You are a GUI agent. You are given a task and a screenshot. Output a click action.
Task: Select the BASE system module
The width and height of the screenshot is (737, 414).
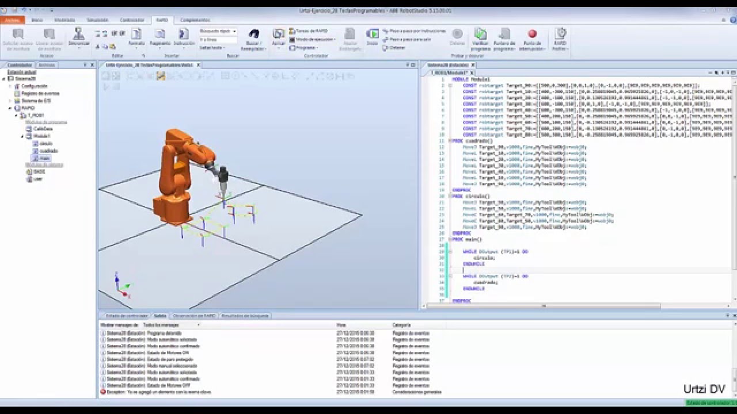pyautogui.click(x=36, y=171)
